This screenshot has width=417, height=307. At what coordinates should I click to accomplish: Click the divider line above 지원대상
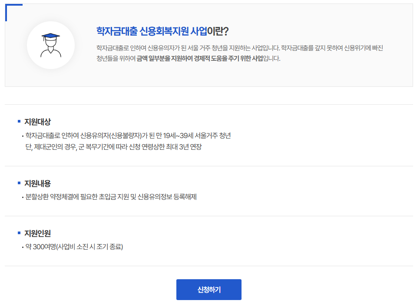[x=208, y=104]
